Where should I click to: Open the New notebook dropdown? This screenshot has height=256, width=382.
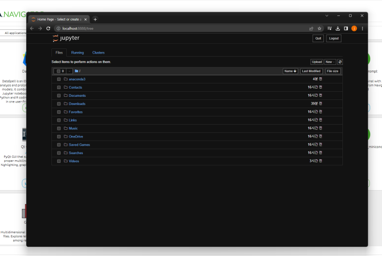(330, 62)
